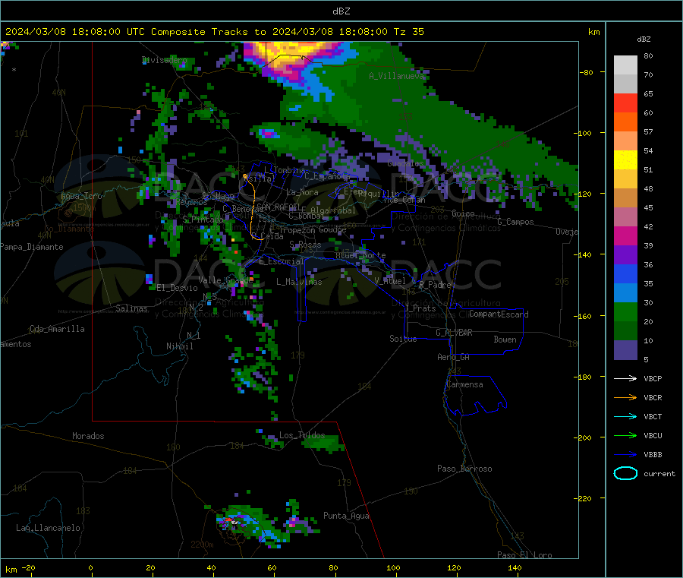Click the 65 dBZ red color swatch

pos(625,103)
